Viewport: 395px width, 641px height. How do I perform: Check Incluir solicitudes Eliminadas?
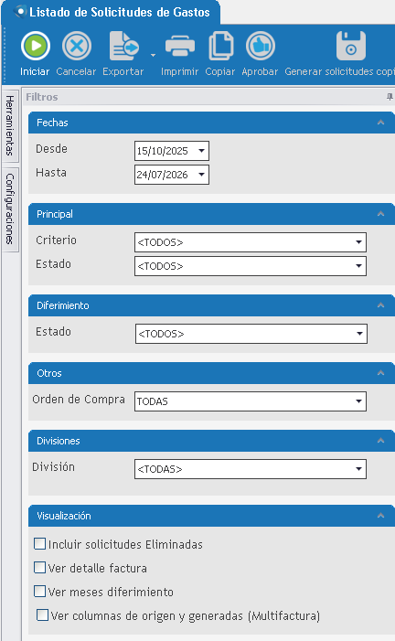(39, 544)
